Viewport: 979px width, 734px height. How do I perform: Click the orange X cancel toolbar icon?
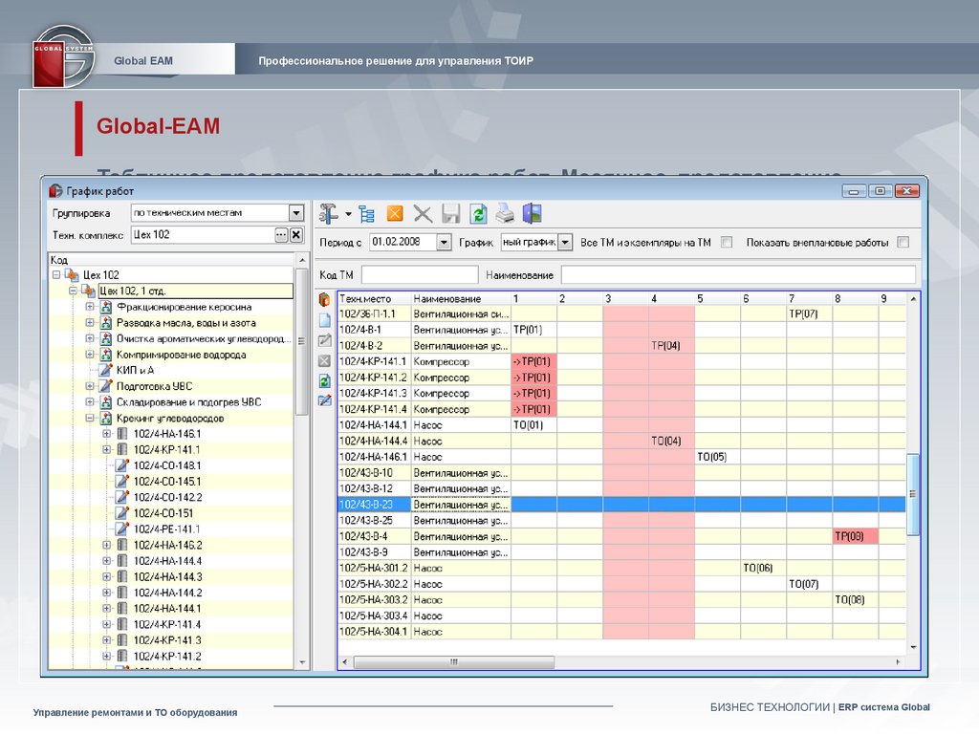[x=395, y=214]
